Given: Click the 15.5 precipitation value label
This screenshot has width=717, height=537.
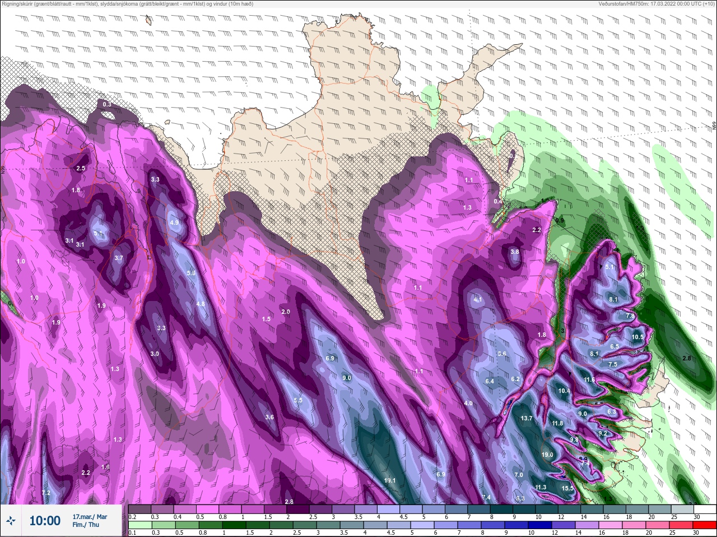Looking at the screenshot, I should pyautogui.click(x=567, y=488).
